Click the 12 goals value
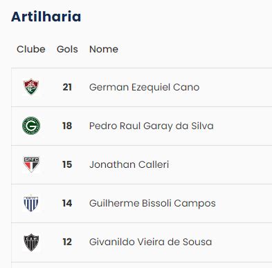 pos(67,242)
